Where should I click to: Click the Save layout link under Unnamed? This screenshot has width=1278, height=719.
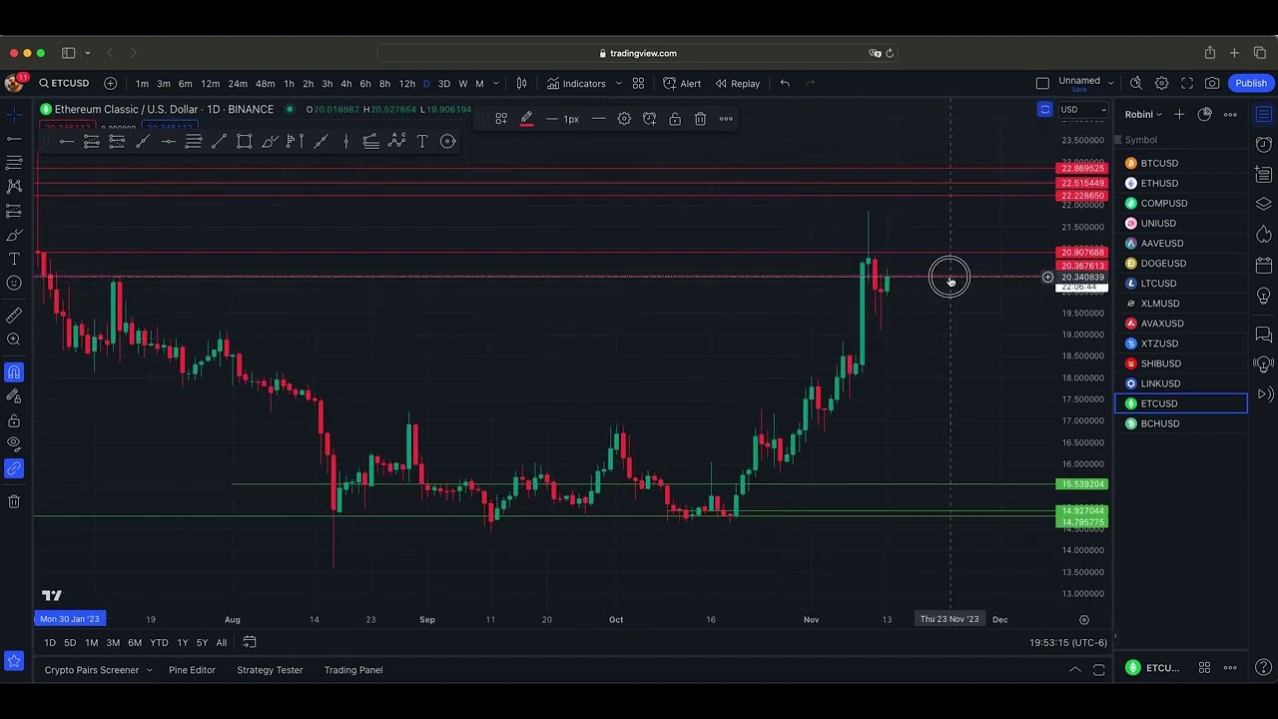1078,90
